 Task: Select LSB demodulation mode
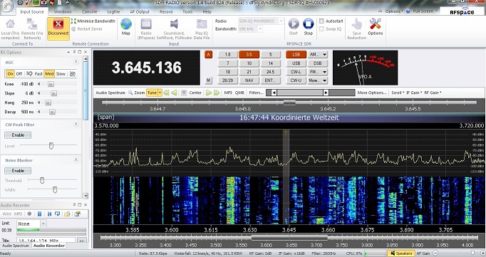click(296, 55)
